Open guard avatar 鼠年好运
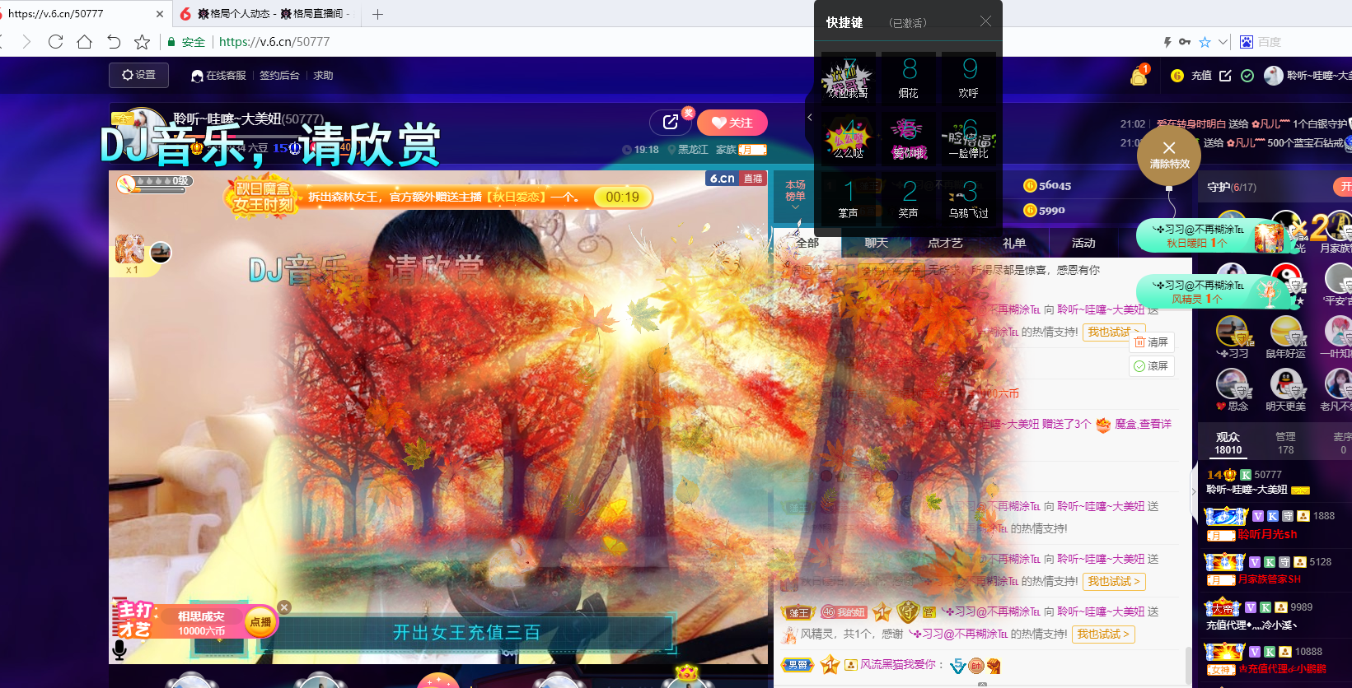 click(x=1285, y=331)
